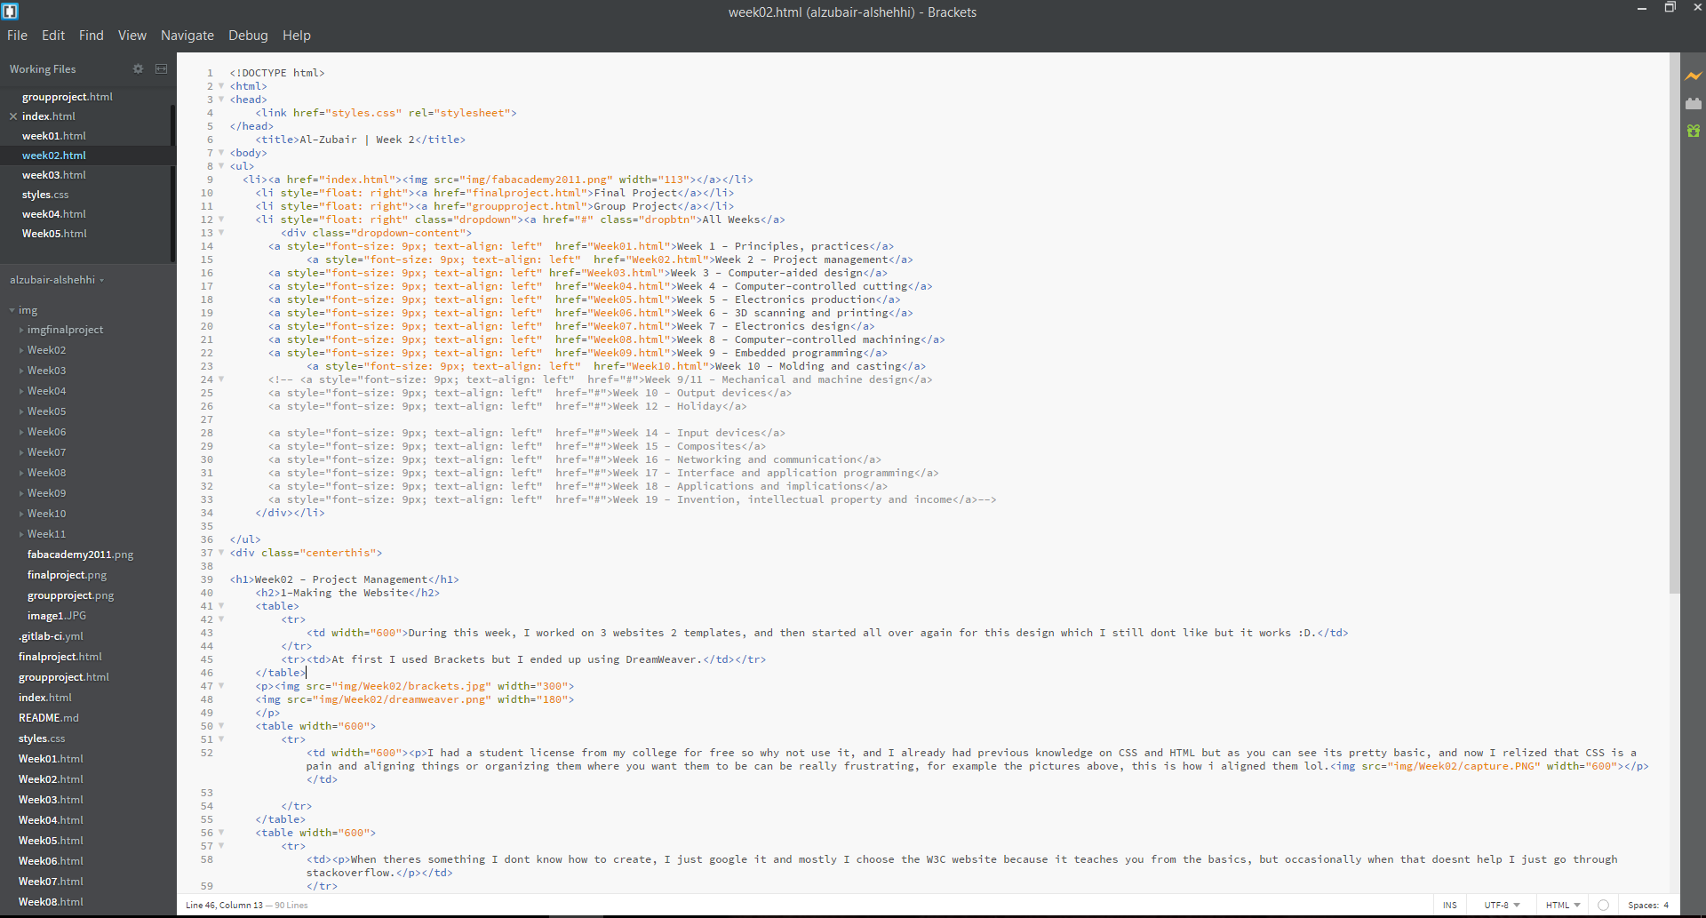Open the UTF-8 encoding dropdown
Screen dimensions: 1706x918
coord(1502,905)
